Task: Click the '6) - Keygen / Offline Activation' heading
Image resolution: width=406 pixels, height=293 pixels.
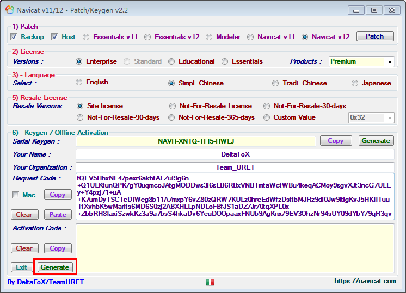Action: coord(60,133)
